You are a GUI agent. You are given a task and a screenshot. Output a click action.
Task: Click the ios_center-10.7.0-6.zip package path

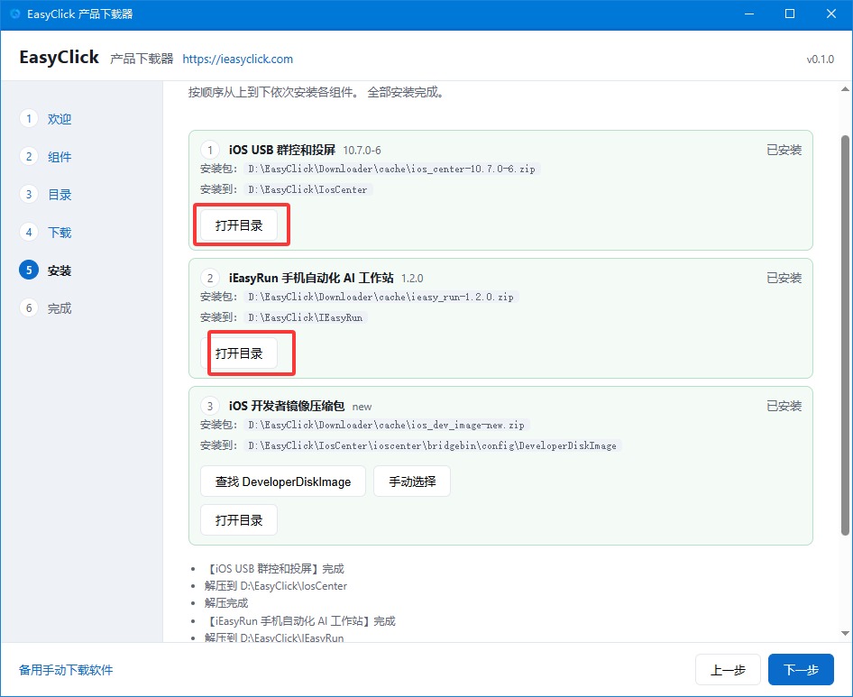pos(391,169)
